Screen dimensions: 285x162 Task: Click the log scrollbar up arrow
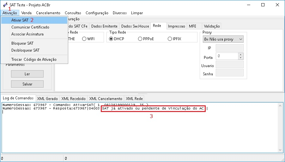[280, 106]
